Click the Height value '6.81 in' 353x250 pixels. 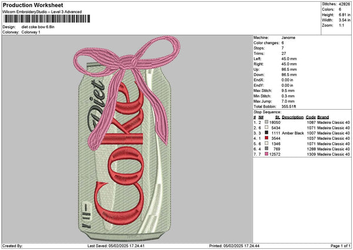(344, 15)
